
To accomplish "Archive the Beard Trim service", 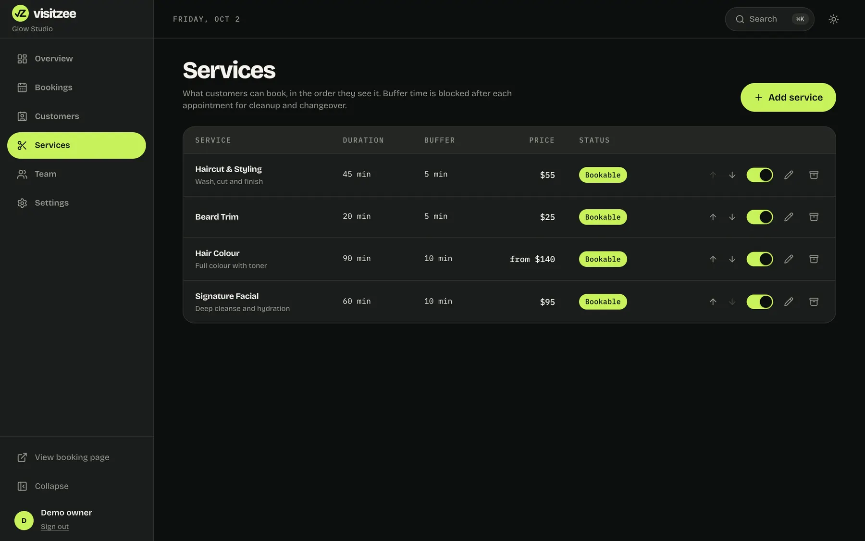I will click(814, 217).
